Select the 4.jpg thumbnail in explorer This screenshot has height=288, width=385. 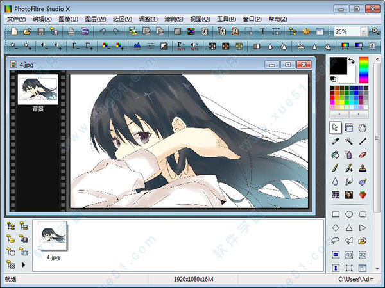click(53, 236)
